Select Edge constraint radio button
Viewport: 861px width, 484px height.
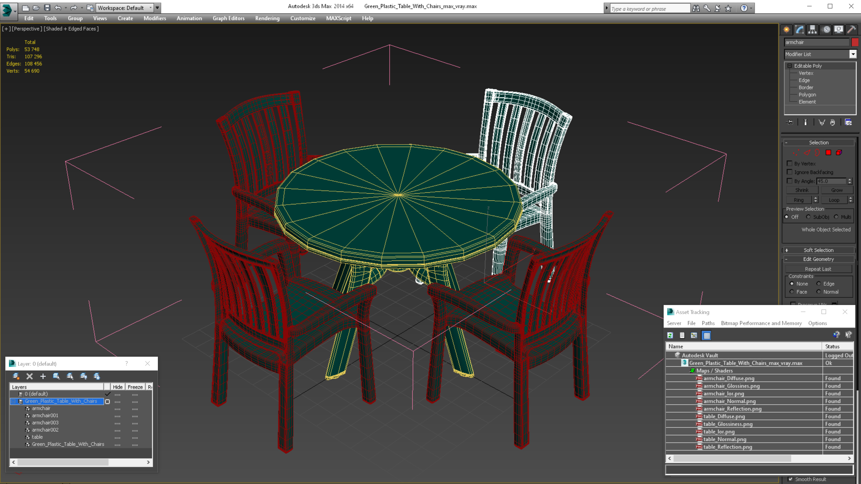[x=819, y=284]
